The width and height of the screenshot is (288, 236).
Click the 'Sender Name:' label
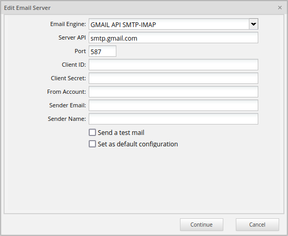click(x=67, y=119)
